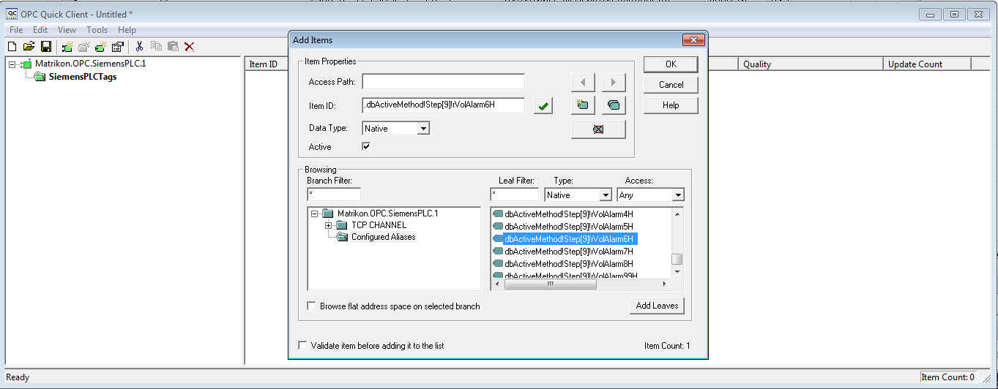Open the Help menu
The image size is (998, 389).
click(127, 30)
